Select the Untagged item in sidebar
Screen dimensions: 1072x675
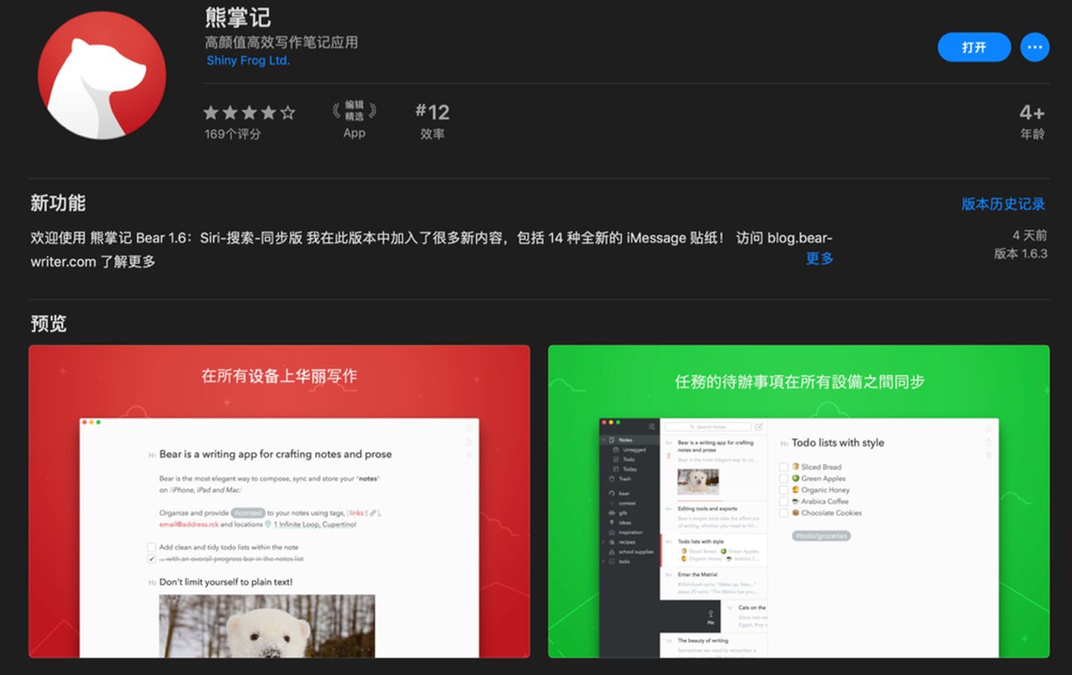point(634,450)
